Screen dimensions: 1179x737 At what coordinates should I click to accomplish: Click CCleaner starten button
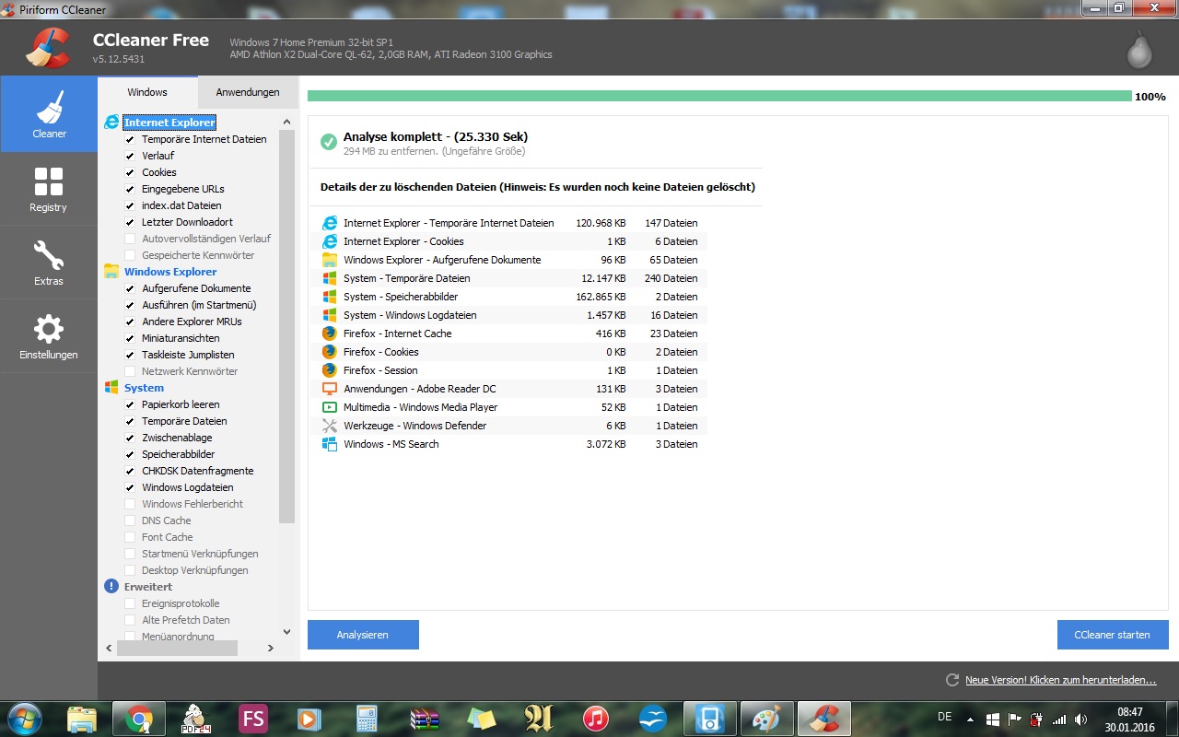pyautogui.click(x=1113, y=635)
